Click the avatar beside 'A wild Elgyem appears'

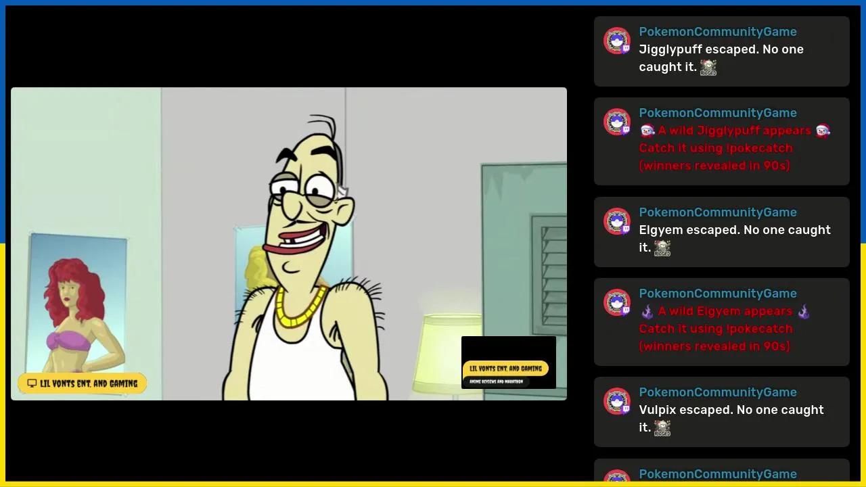click(x=617, y=302)
